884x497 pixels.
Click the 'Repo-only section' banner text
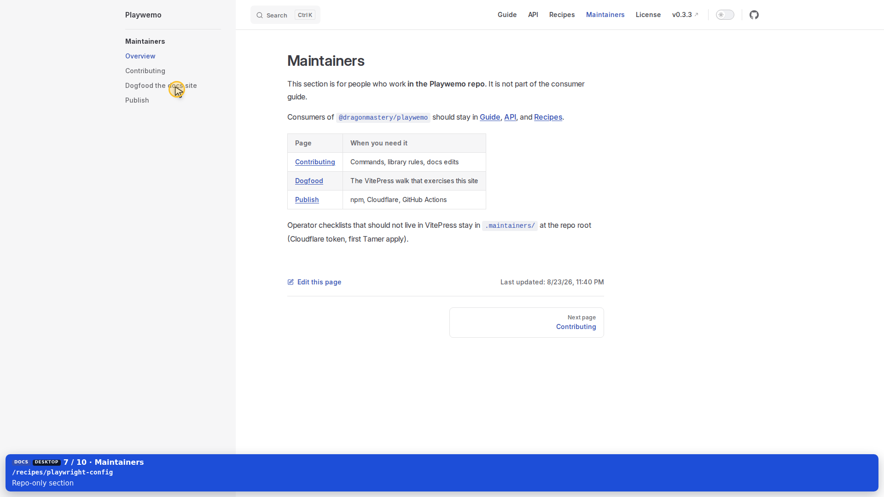click(x=43, y=483)
